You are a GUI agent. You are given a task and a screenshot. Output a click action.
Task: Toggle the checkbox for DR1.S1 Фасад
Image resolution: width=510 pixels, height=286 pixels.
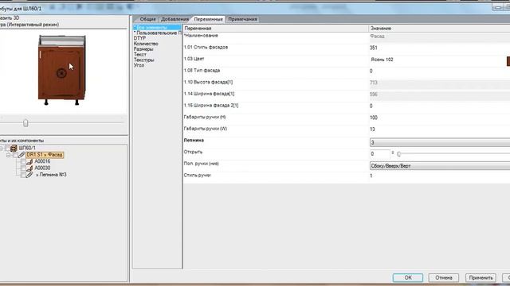[x=15, y=155]
